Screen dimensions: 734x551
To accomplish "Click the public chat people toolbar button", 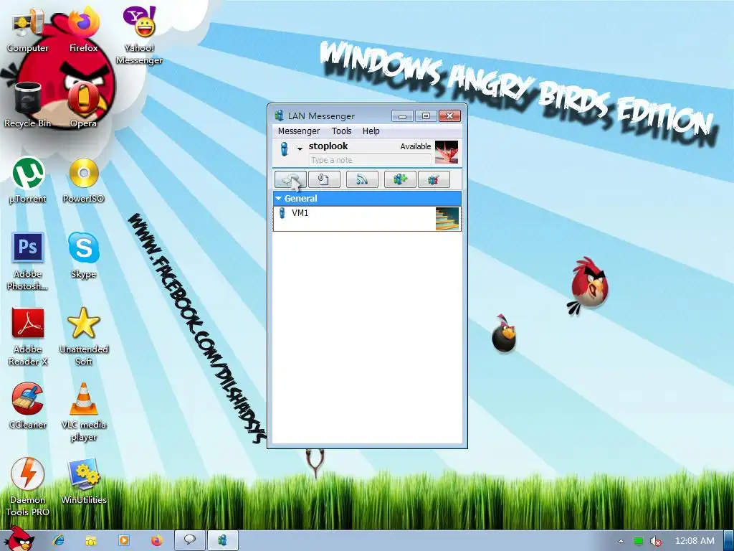I will point(434,179).
